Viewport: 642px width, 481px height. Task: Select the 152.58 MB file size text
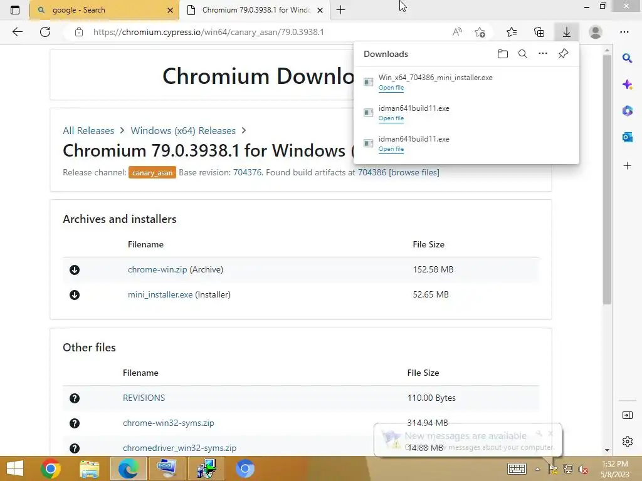coord(433,269)
